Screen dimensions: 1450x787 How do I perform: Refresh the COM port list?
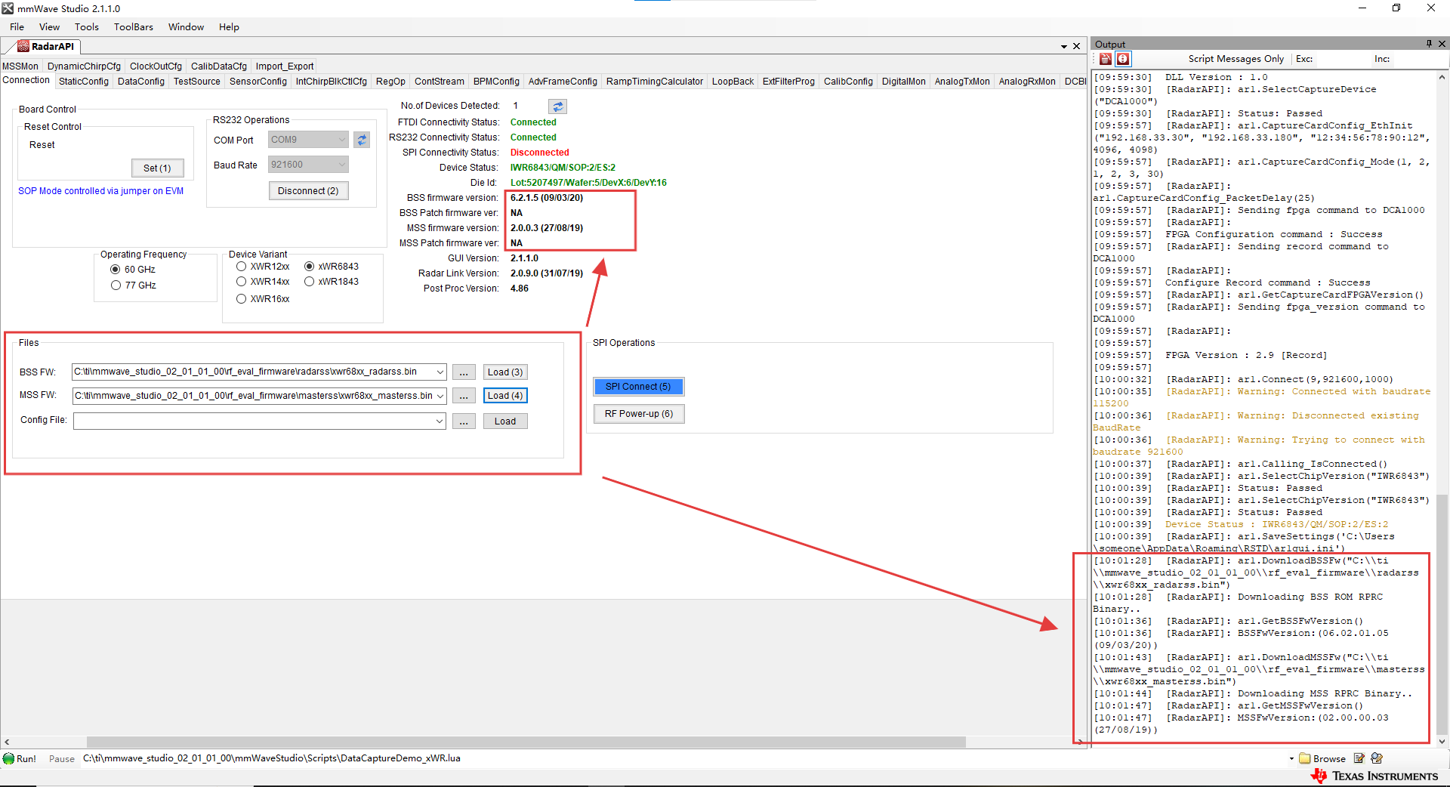coord(362,140)
